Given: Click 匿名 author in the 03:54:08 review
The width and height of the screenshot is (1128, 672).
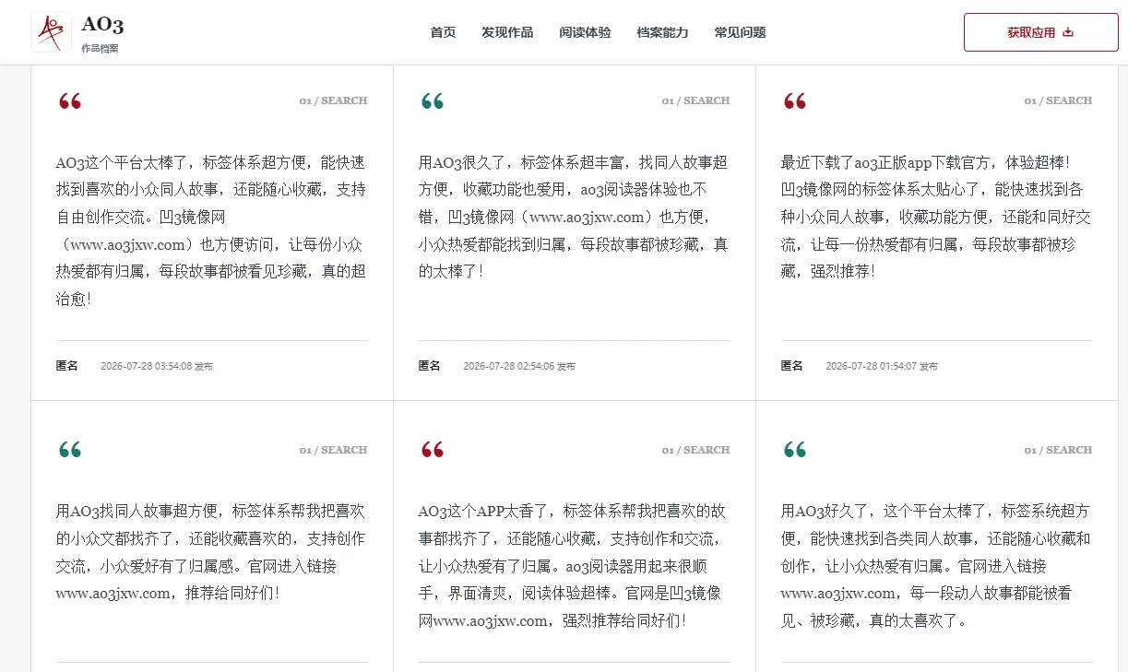Looking at the screenshot, I should 67,366.
